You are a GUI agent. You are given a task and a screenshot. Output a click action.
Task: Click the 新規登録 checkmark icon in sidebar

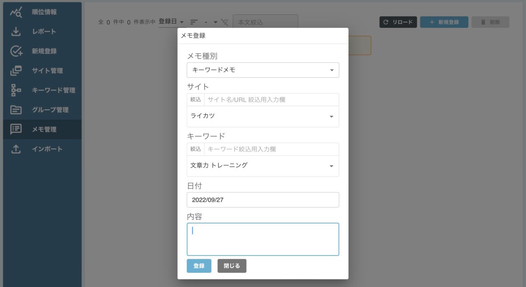15,51
